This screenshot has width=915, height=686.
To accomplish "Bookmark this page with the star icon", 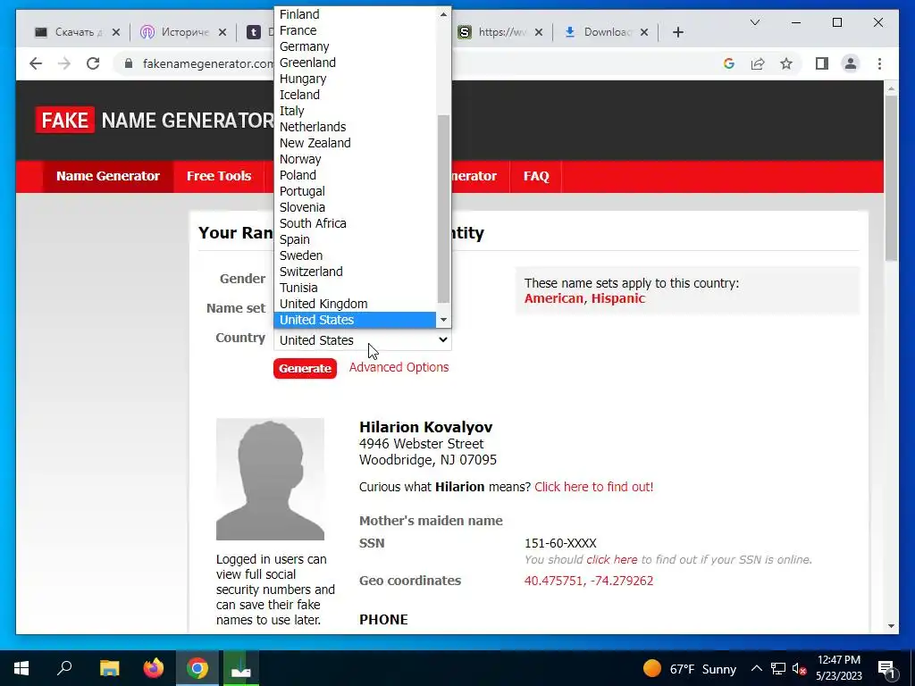I will (x=786, y=63).
